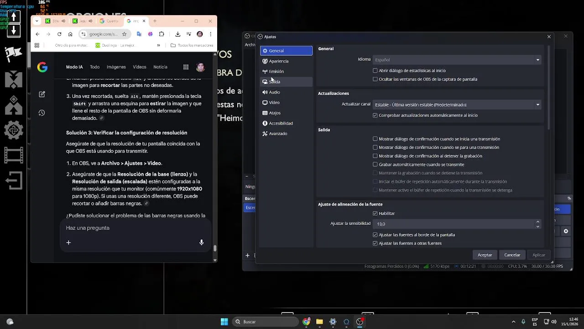Open Todos los marcadores folder
This screenshot has width=584, height=329.
(x=192, y=45)
